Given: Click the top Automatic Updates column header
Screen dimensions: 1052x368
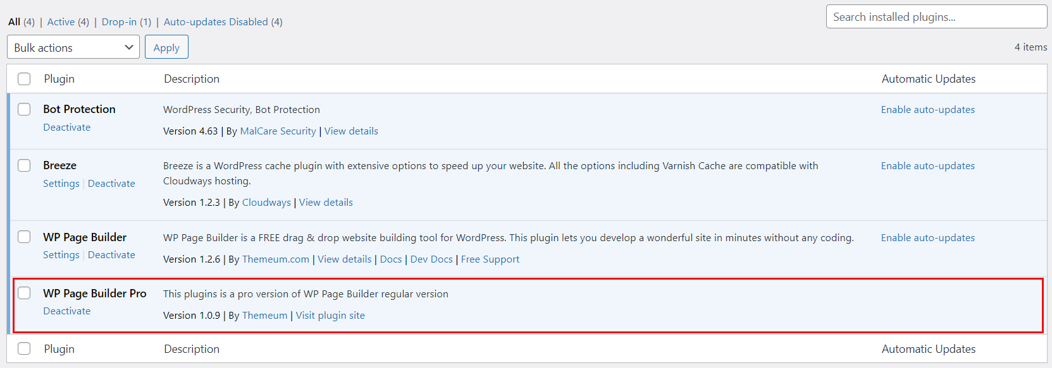Looking at the screenshot, I should pyautogui.click(x=929, y=79).
